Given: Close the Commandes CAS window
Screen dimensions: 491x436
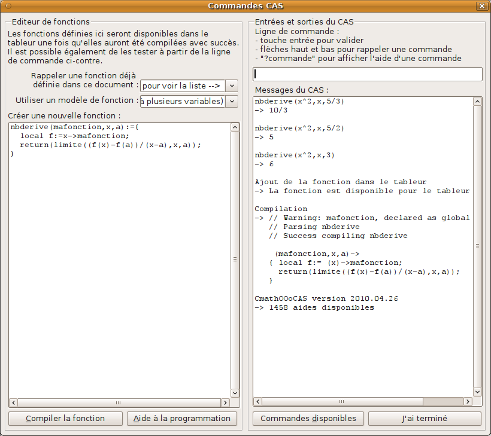Looking at the screenshot, I should (x=481, y=6).
